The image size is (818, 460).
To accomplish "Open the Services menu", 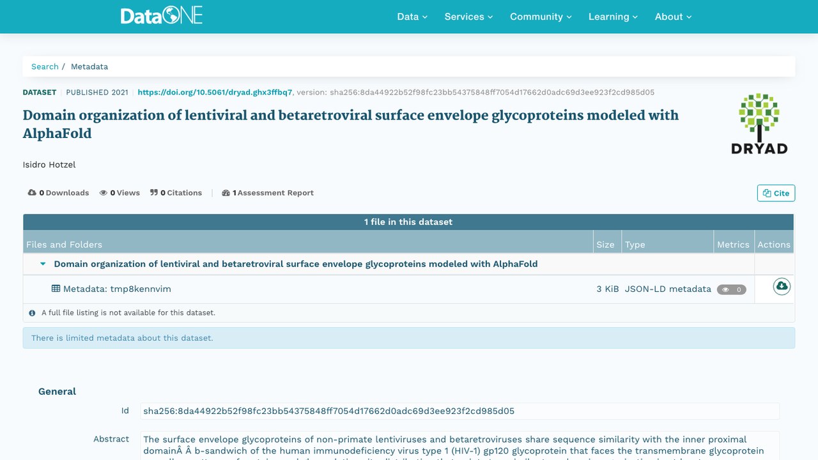I will point(469,17).
